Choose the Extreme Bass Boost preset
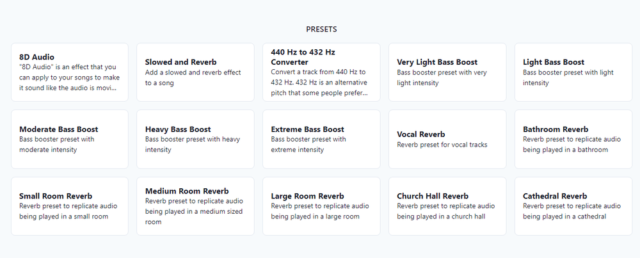This screenshot has width=640, height=258. pyautogui.click(x=321, y=139)
